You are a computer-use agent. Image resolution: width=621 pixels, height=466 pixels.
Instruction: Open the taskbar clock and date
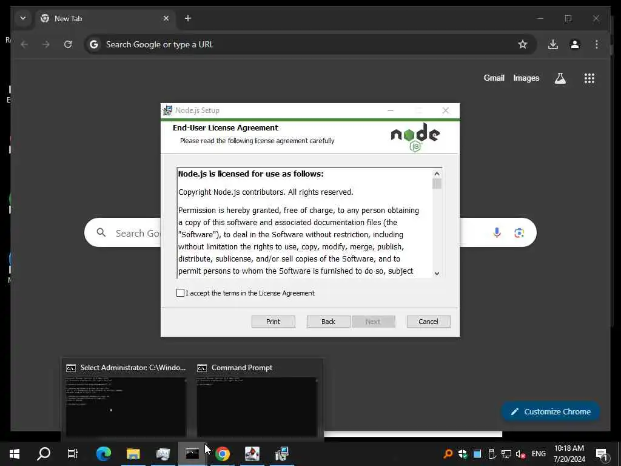(569, 454)
